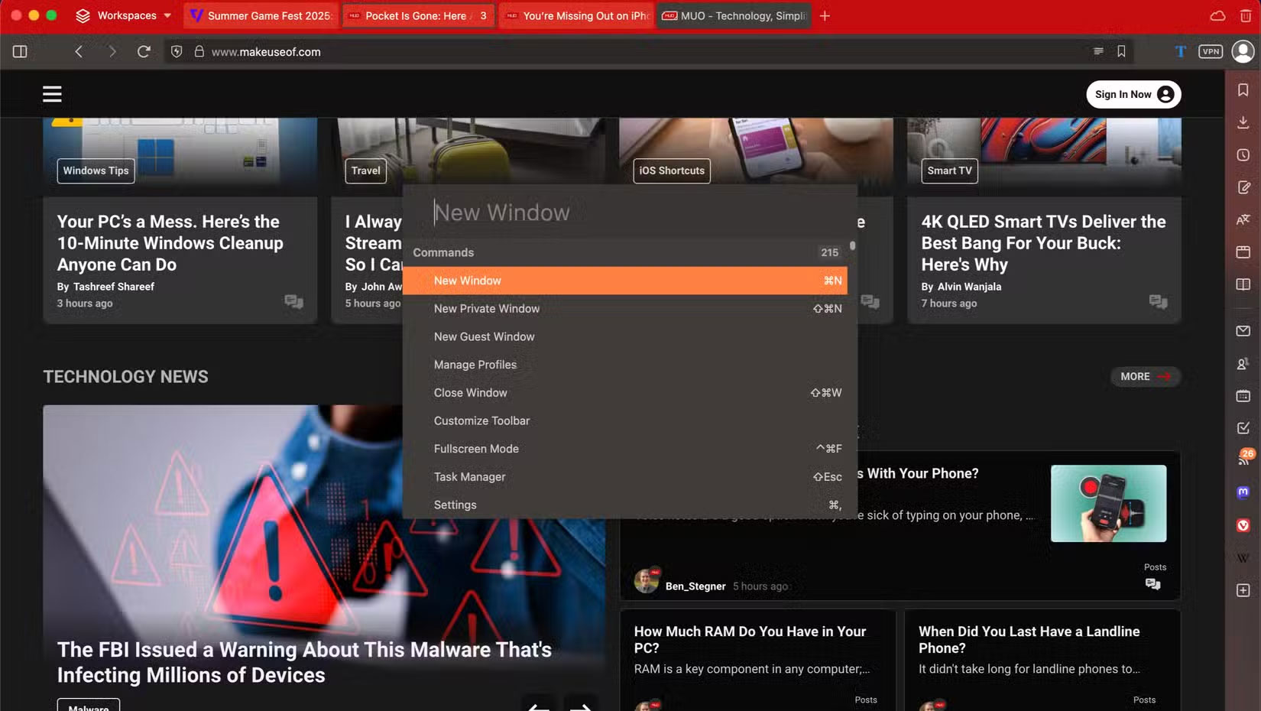1261x711 pixels.
Task: Click the Windows Tips category tag
Action: pyautogui.click(x=96, y=170)
